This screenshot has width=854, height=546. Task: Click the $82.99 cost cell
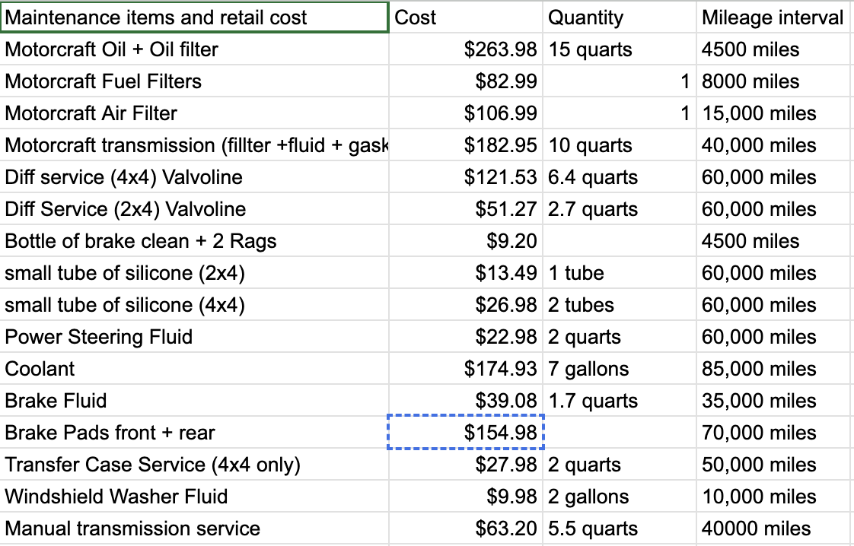pos(466,81)
